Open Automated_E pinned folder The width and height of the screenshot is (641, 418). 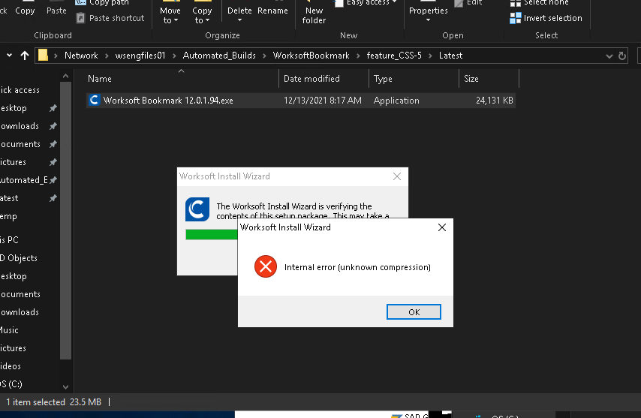(24, 180)
